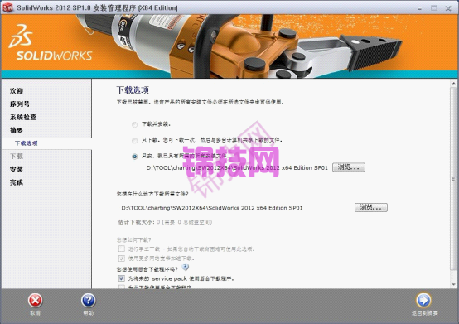Select the 'download and install' radio option

coord(134,124)
